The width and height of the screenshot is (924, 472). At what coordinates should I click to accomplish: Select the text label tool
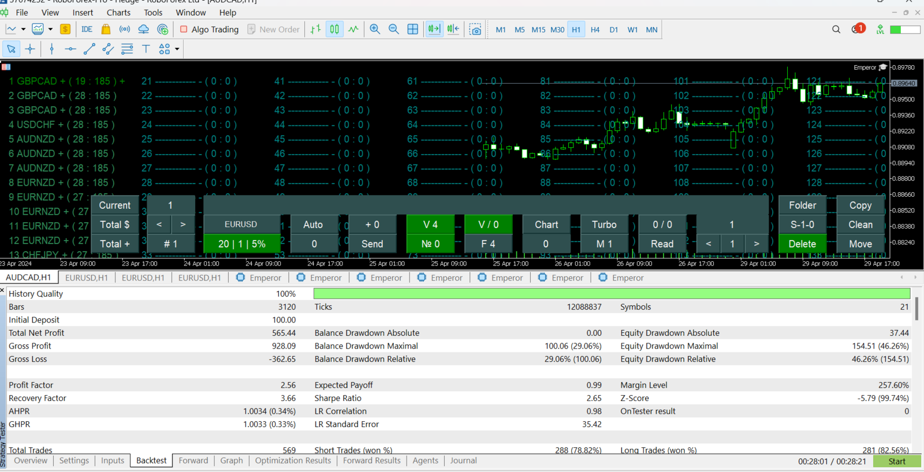[x=146, y=49]
